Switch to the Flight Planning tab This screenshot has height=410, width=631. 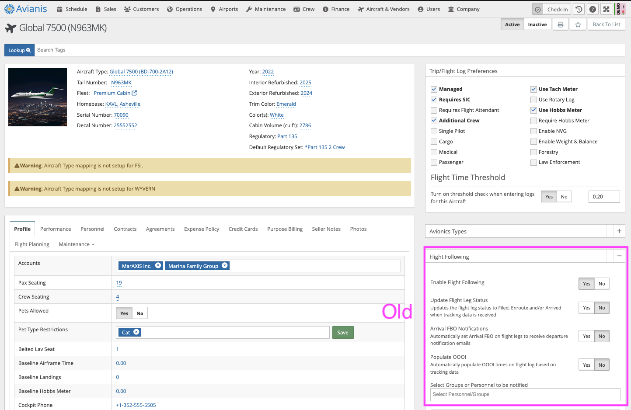[32, 244]
